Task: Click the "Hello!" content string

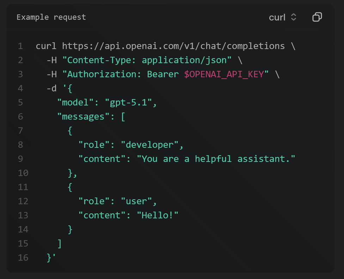Action: [x=158, y=216]
